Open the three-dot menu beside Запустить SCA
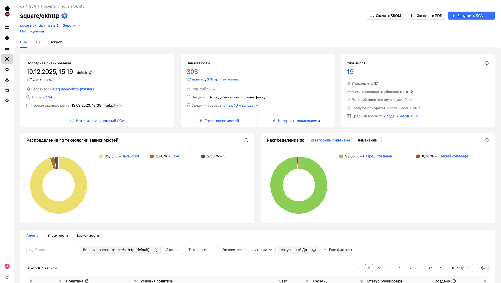The image size is (501, 283). (x=491, y=16)
